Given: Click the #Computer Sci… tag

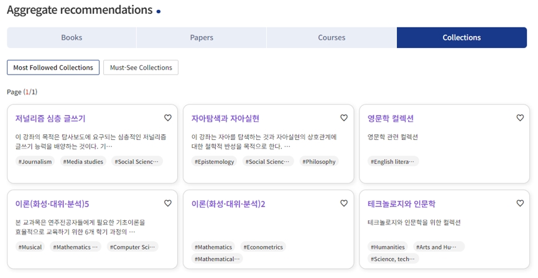Looking at the screenshot, I should click(x=132, y=247).
